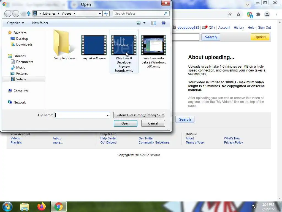Viewport: 282px width, 212px height.
Task: Click the Sign Out link
Action: 264,28
